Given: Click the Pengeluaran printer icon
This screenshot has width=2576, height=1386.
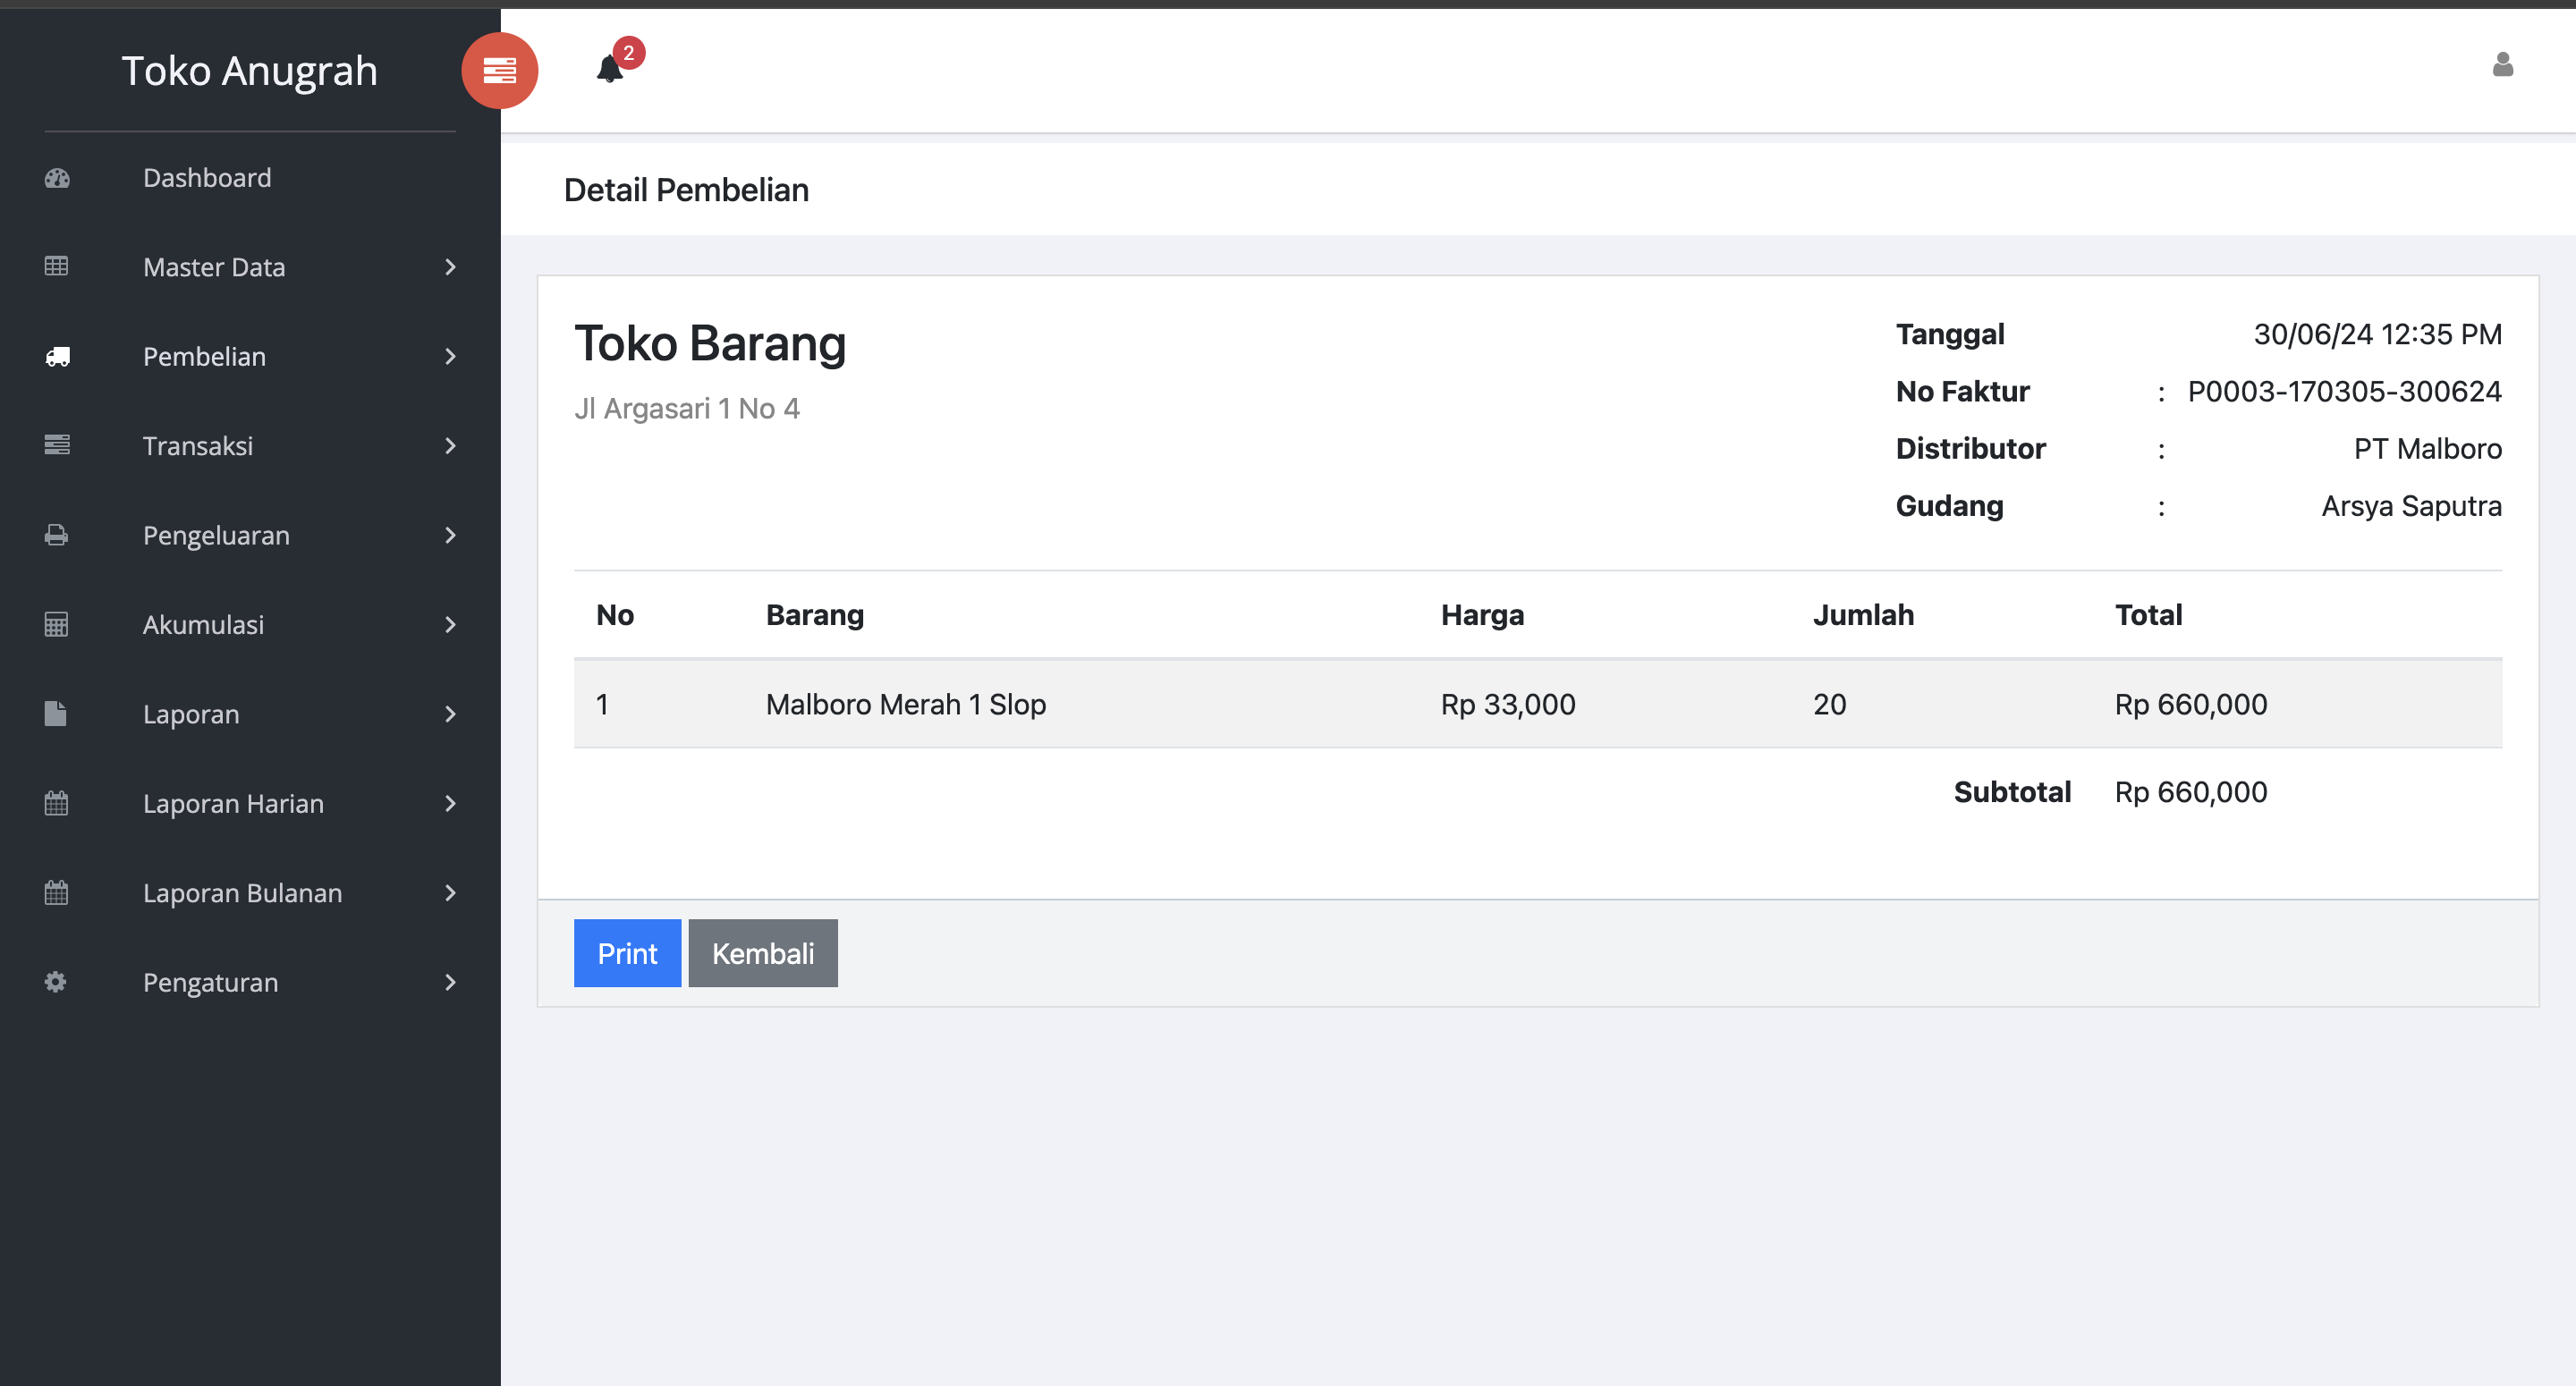Looking at the screenshot, I should (57, 536).
